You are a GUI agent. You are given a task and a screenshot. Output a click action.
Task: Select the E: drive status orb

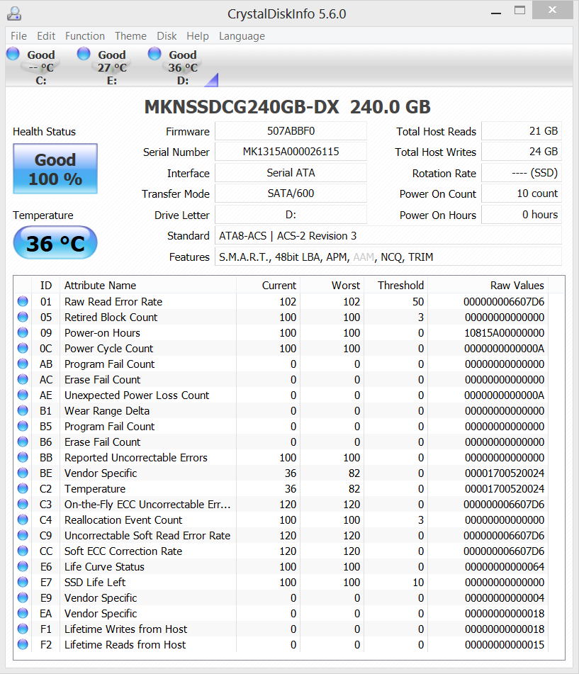click(x=84, y=54)
